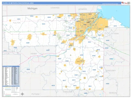Click ZIP code label 43528
This screenshot has height=99, width=132.
click(70, 28)
